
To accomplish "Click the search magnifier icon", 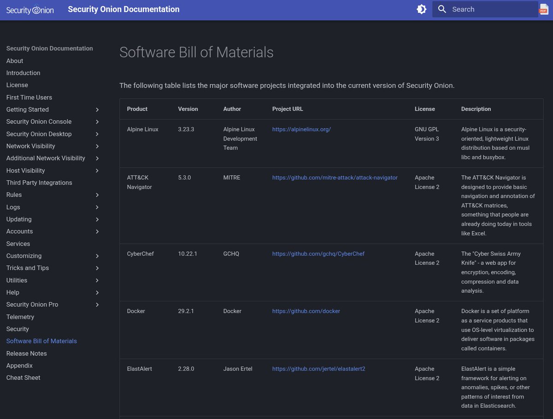I will (442, 9).
